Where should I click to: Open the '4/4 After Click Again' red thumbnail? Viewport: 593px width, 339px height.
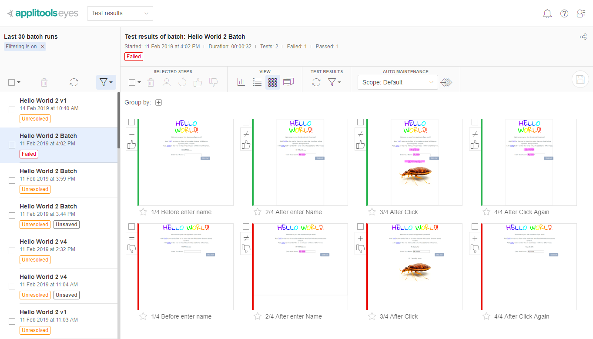coord(529,266)
